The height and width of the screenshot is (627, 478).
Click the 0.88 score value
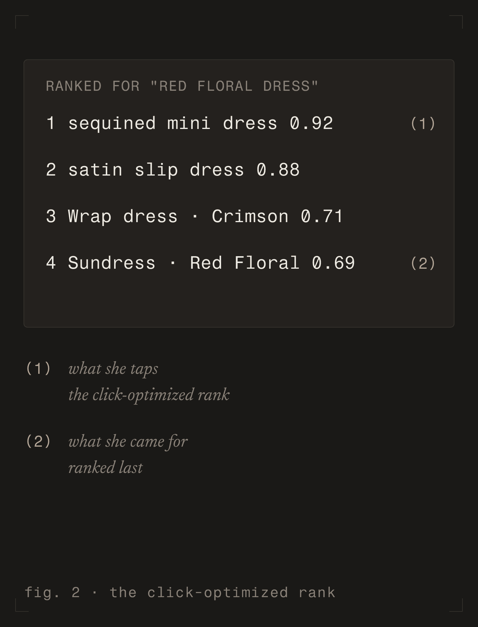(x=278, y=170)
